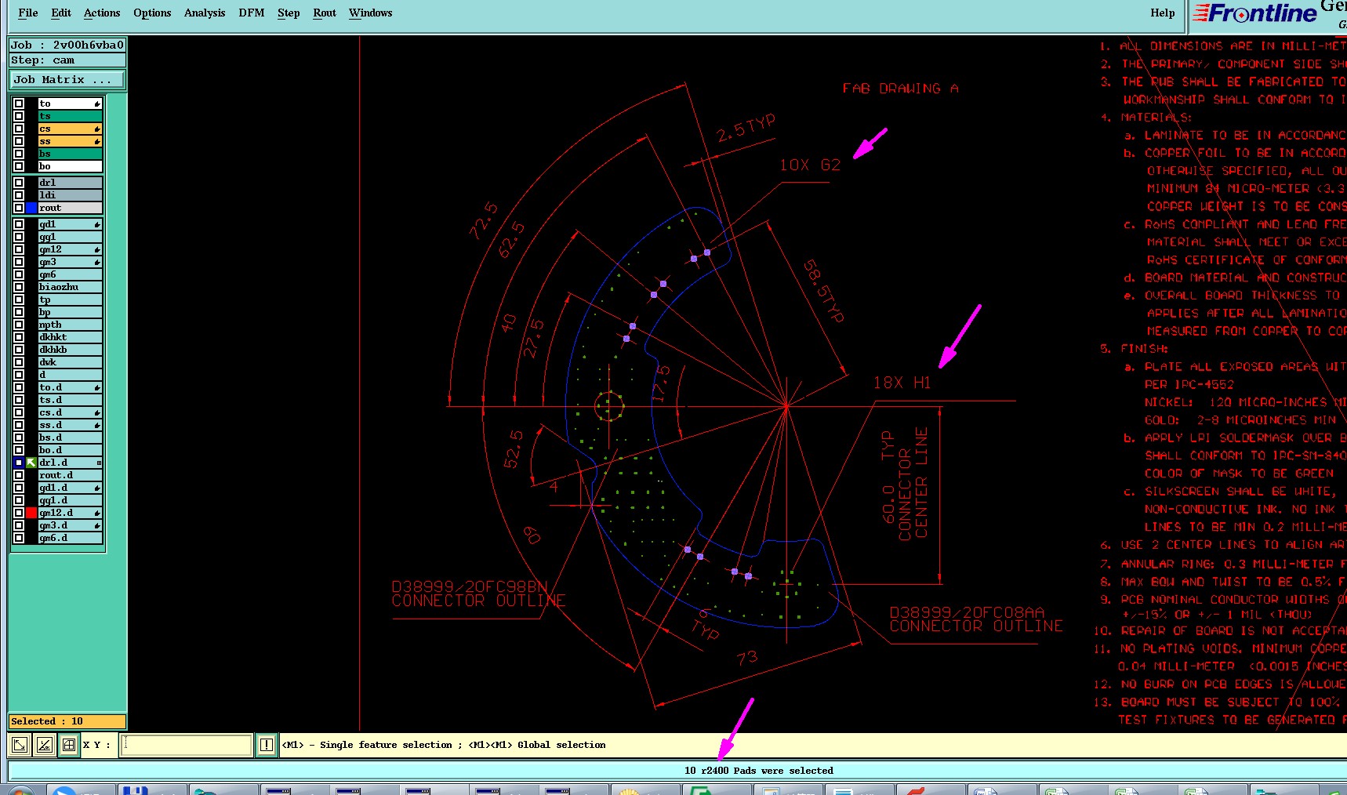Open the Actions menu
Screen dimensions: 1347x795
(x=102, y=13)
